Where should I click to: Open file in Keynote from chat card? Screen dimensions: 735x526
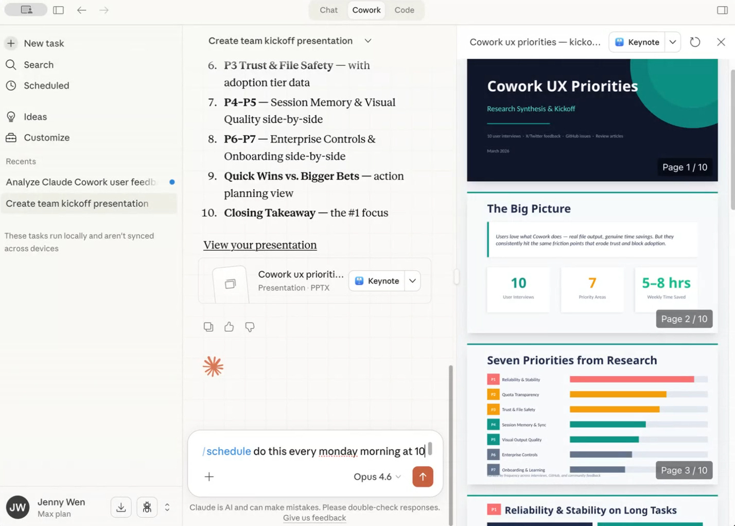pos(377,281)
